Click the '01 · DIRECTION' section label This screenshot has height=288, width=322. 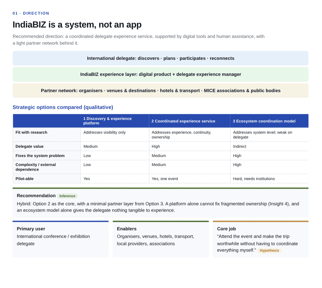tap(31, 13)
